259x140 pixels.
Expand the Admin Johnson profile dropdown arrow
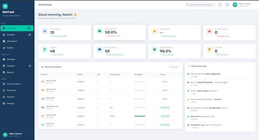click(x=254, y=5)
